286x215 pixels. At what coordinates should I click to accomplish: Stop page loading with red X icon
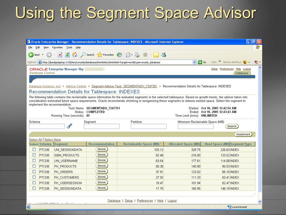pos(60,55)
